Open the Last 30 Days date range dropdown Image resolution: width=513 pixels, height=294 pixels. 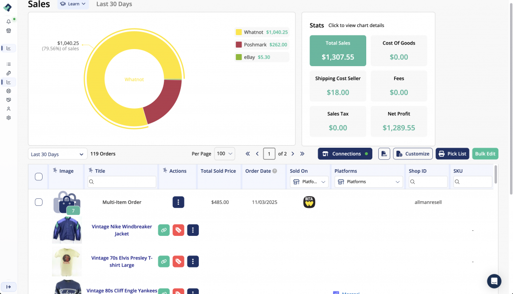(57, 154)
